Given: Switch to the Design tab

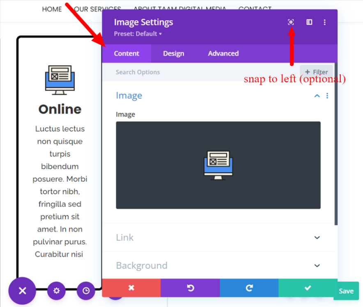Looking at the screenshot, I should coord(173,53).
